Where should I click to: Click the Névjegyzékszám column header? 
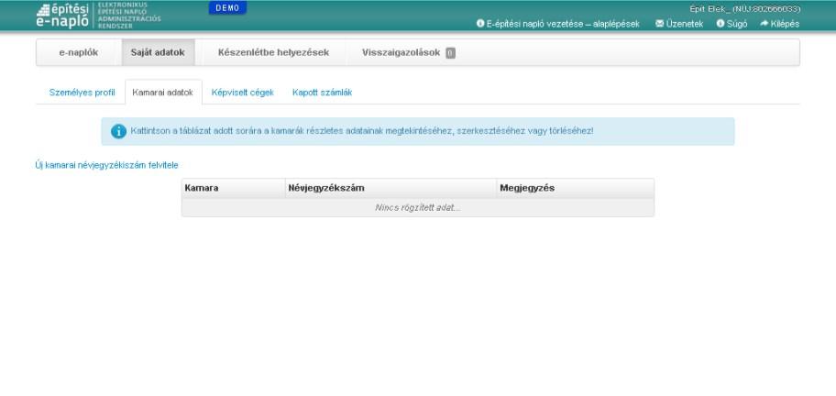(390, 188)
